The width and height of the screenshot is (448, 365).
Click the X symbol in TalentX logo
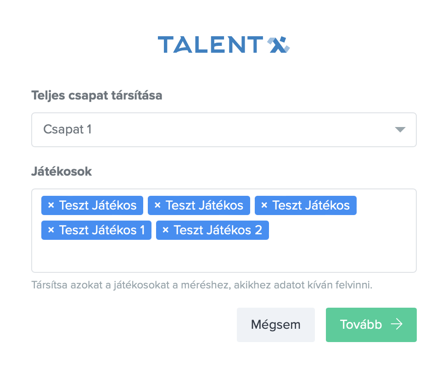pos(279,45)
